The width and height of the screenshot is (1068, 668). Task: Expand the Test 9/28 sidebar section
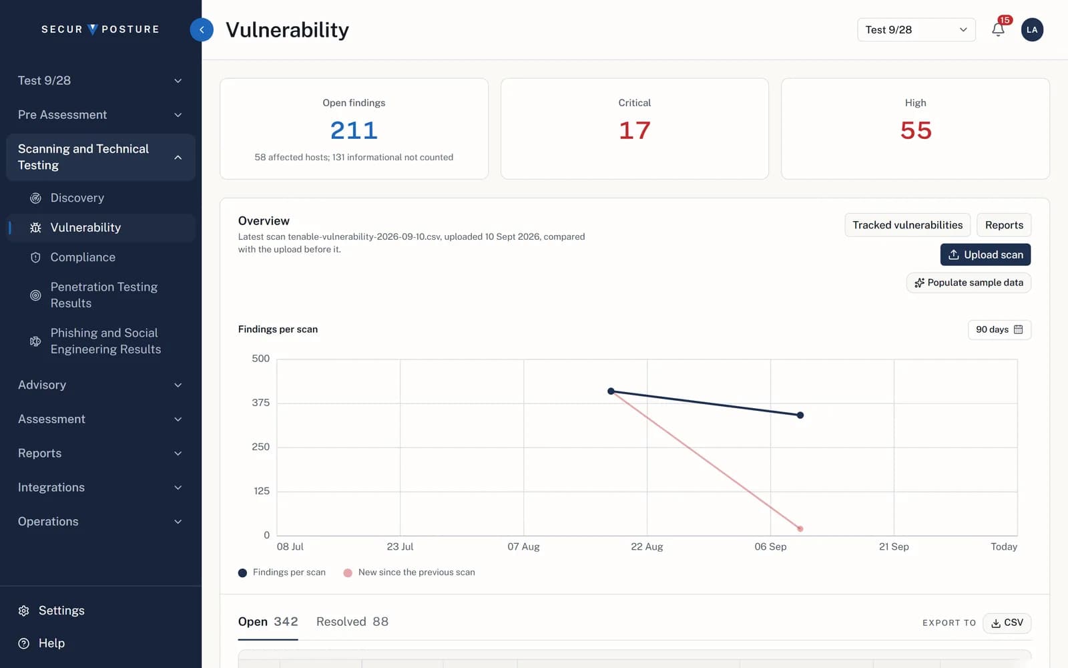point(100,81)
